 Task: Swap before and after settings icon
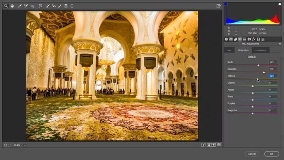[209, 145]
